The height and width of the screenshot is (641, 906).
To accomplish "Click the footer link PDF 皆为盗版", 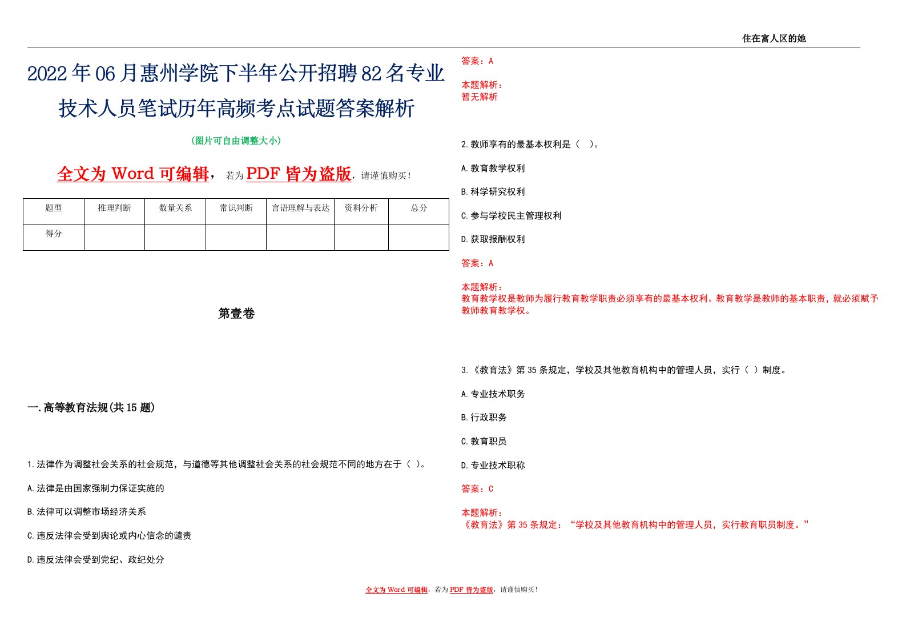I will [x=472, y=590].
